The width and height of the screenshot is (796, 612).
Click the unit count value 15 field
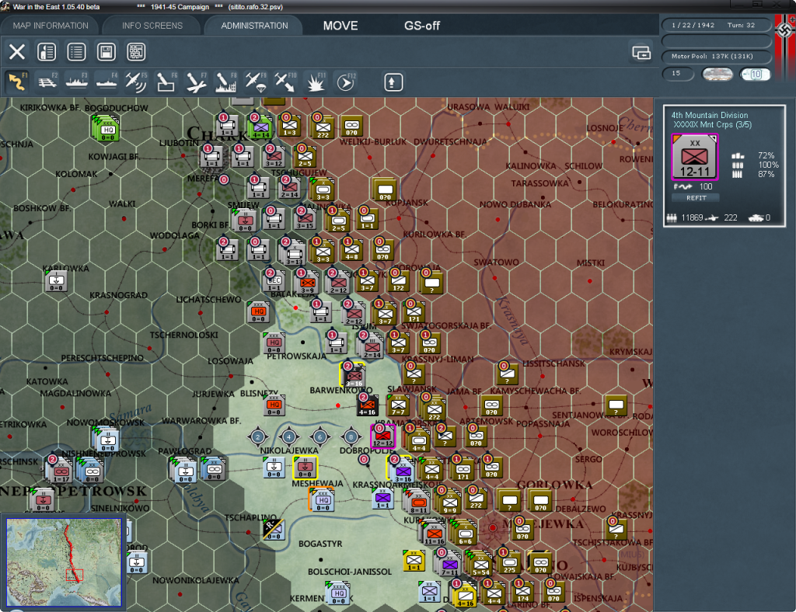pyautogui.click(x=678, y=74)
